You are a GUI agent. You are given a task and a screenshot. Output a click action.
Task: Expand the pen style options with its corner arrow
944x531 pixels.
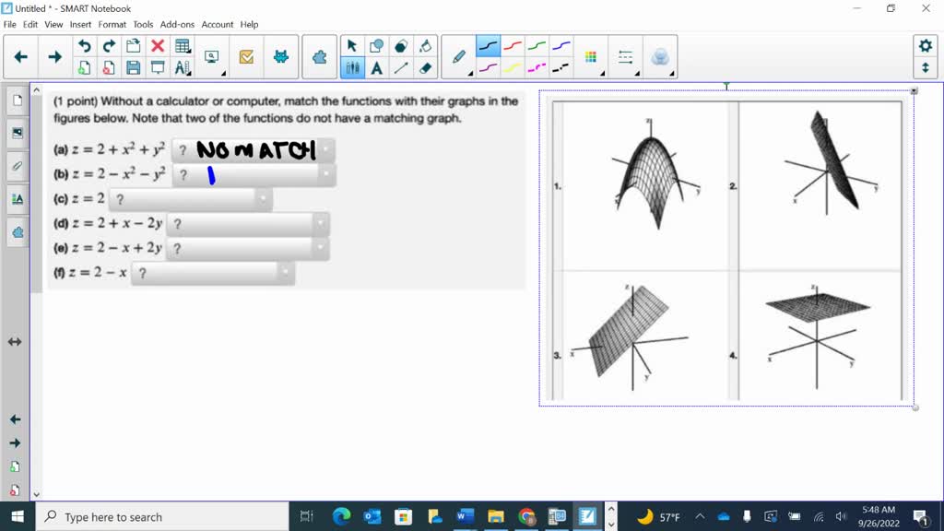[470, 72]
